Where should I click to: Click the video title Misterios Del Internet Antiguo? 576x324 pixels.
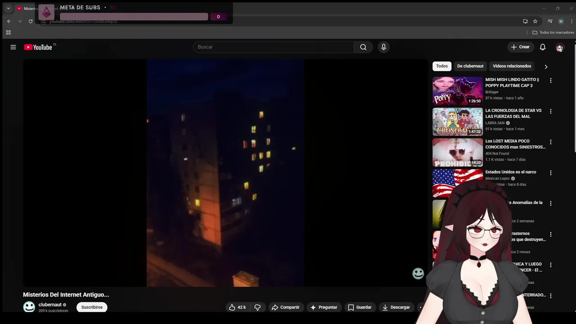pyautogui.click(x=66, y=295)
